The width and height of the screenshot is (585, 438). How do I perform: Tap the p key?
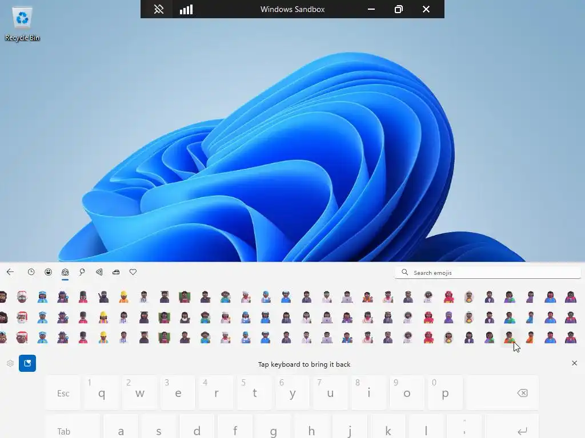pyautogui.click(x=445, y=394)
